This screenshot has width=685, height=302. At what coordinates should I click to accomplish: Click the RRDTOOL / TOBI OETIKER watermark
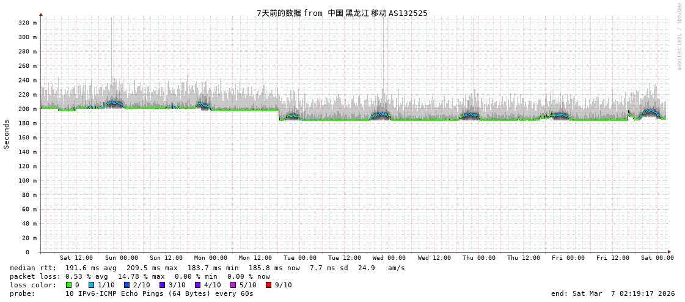coord(678,37)
